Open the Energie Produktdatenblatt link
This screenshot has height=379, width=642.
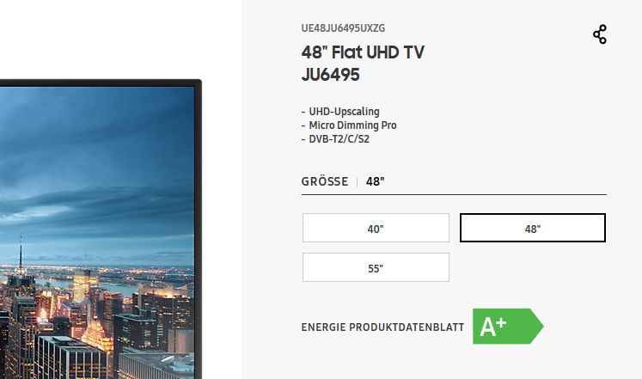[x=382, y=327]
